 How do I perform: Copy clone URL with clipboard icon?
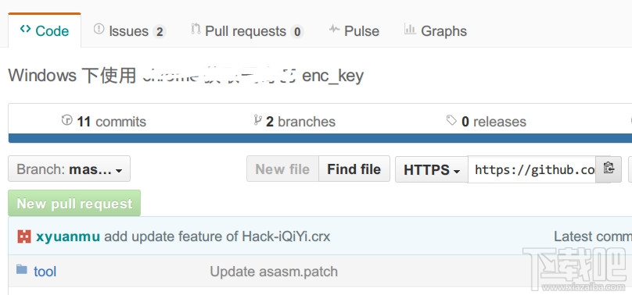click(x=609, y=169)
